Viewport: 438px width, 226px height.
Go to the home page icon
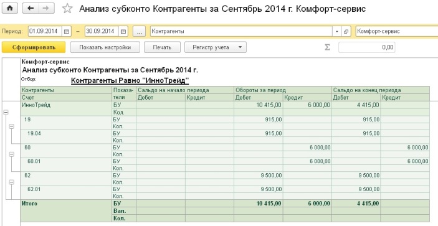10,8
